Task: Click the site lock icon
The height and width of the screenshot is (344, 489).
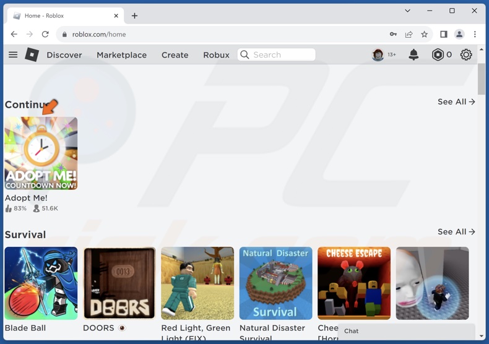Action: coord(64,34)
